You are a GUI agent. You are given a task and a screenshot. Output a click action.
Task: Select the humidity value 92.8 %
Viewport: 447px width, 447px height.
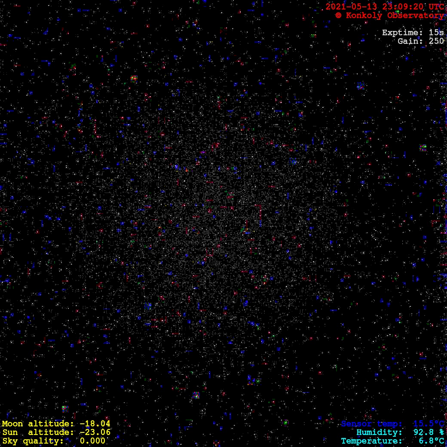point(429,432)
